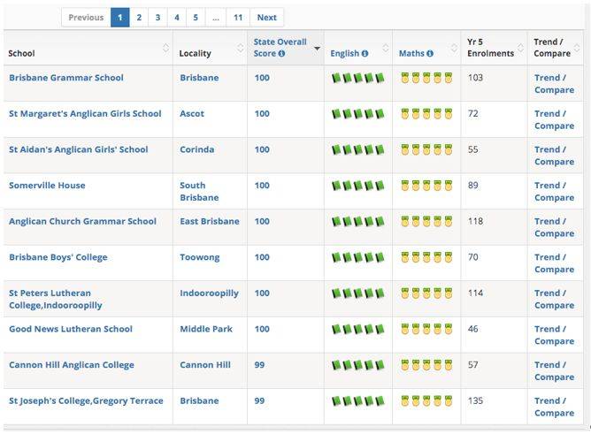Click Maths medal rating for St Joseph's College
The width and height of the screenshot is (591, 434).
pos(426,401)
